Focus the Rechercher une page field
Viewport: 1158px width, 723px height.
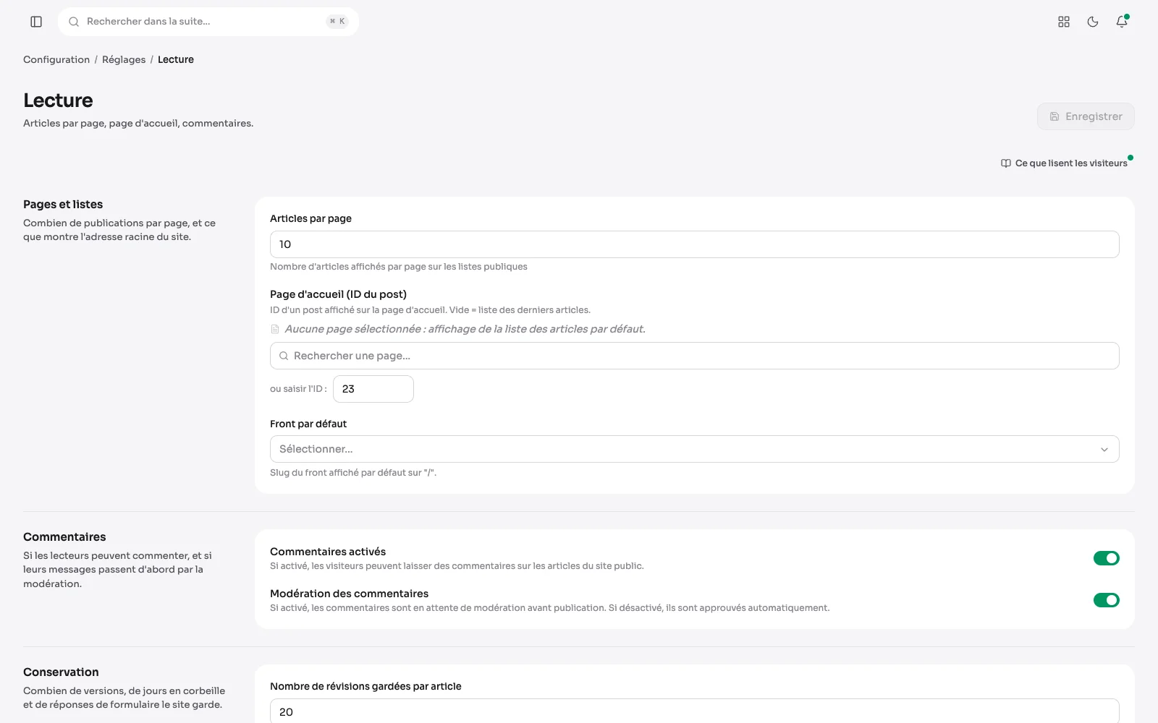pos(695,356)
